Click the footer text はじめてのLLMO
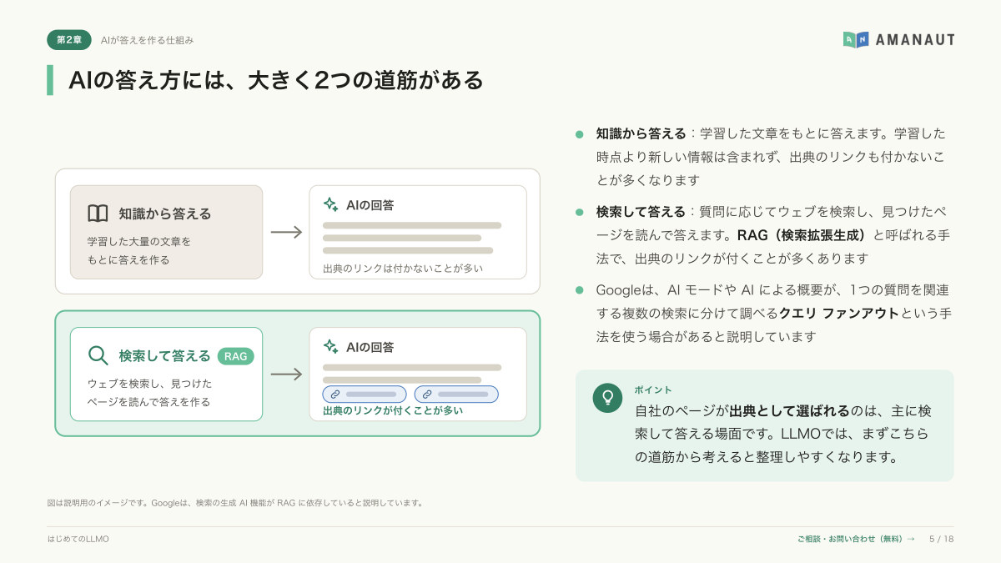Screen dimensions: 1001x563 (x=78, y=539)
